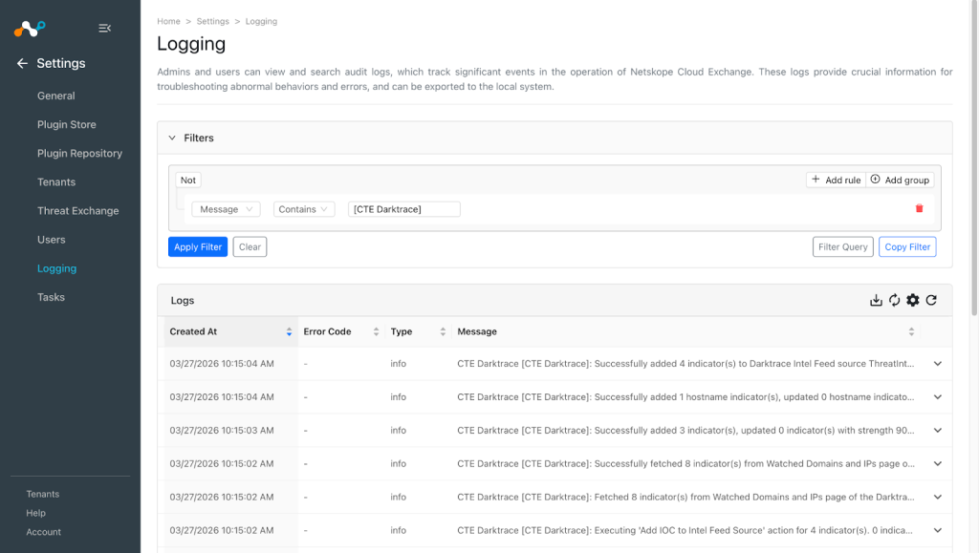Image resolution: width=979 pixels, height=553 pixels.
Task: Toggle auto-refresh sync icon in Logs
Action: [x=894, y=301]
